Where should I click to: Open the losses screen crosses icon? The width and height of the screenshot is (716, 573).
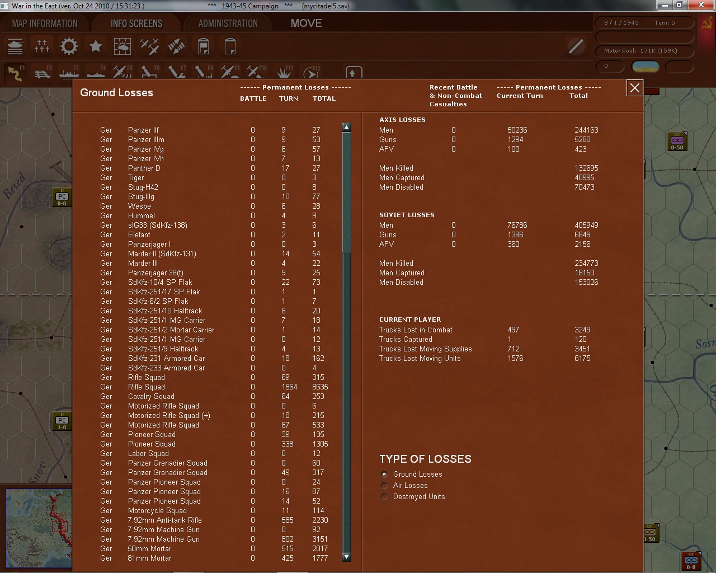42,46
